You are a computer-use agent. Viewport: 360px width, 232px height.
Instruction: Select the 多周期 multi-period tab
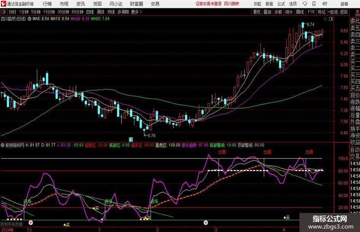123,12
